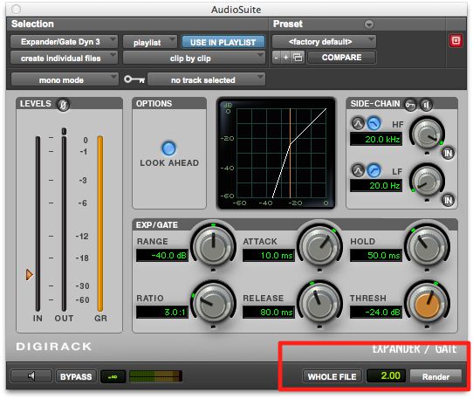Viewport: 473px width, 399px height.
Task: Open the no track selected key input dropdown
Action: [206, 79]
